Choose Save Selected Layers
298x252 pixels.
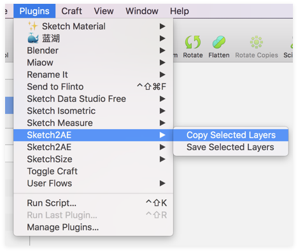tap(231, 147)
